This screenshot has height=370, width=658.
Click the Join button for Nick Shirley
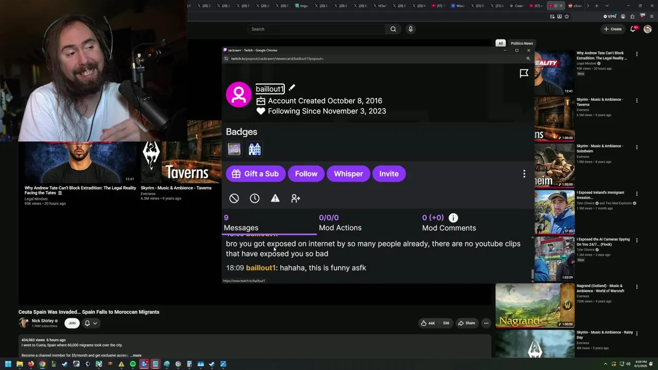coord(72,323)
